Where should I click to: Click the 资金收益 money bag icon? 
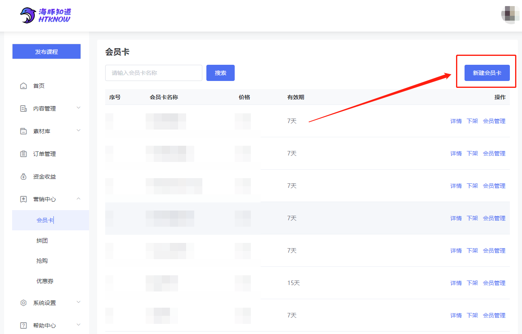tap(23, 177)
